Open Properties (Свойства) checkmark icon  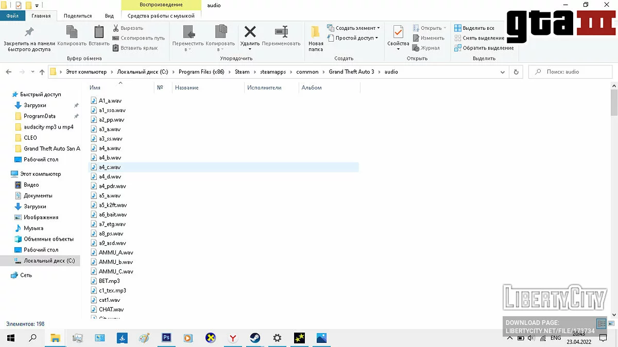398,32
